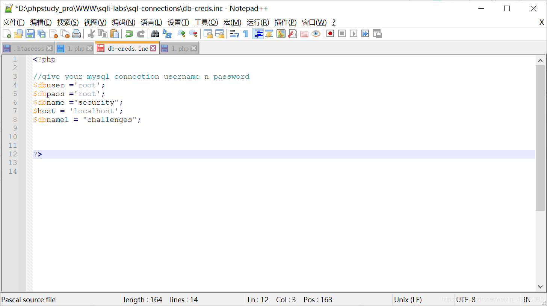Click the Print toolbar icon
The height and width of the screenshot is (306, 547).
(77, 34)
